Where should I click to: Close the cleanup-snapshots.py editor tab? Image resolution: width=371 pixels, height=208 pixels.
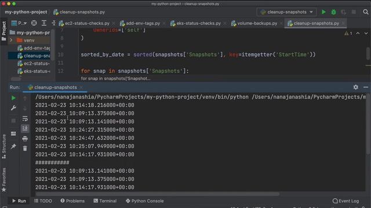[343, 23]
